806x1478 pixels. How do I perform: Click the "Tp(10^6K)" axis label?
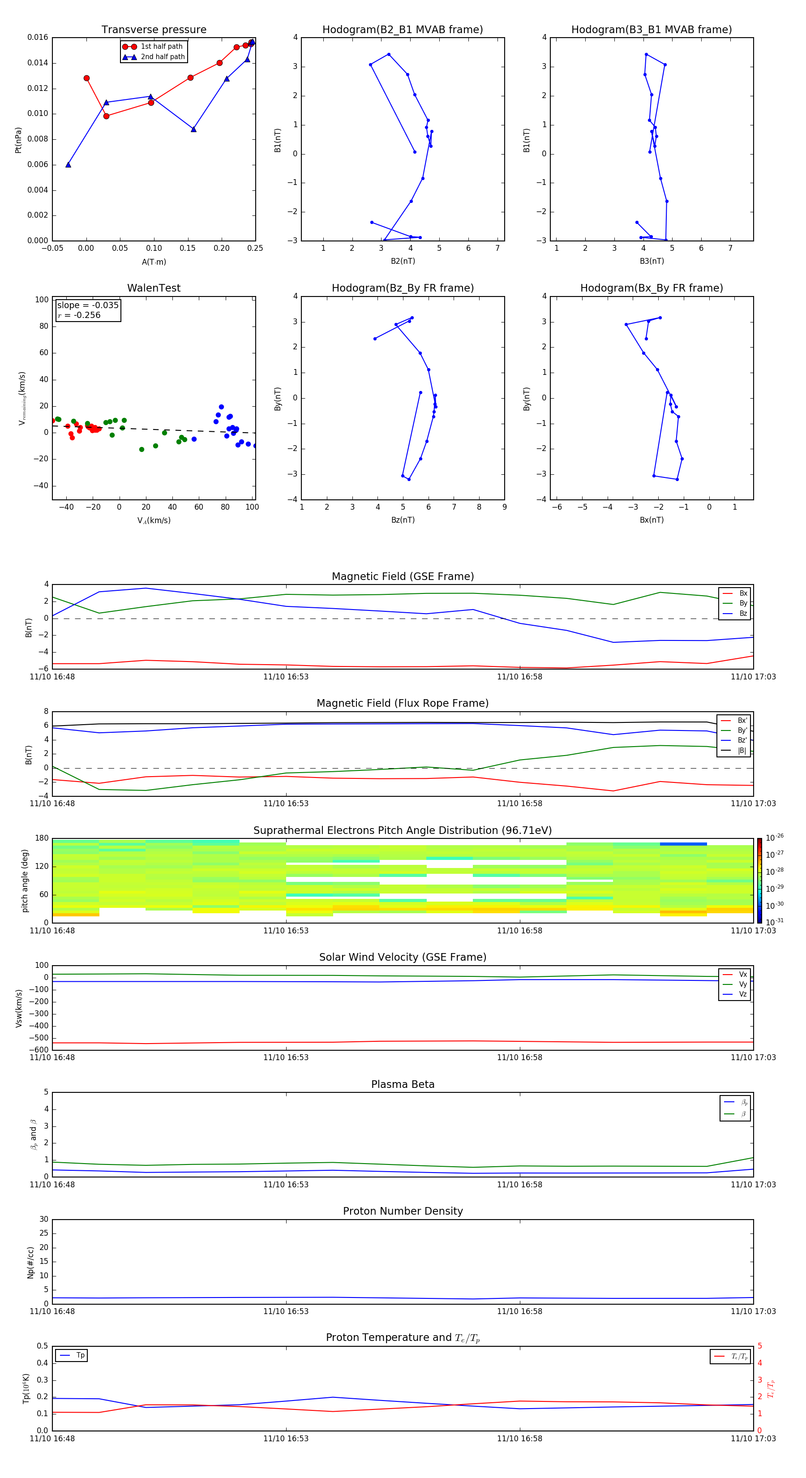coord(26,1388)
